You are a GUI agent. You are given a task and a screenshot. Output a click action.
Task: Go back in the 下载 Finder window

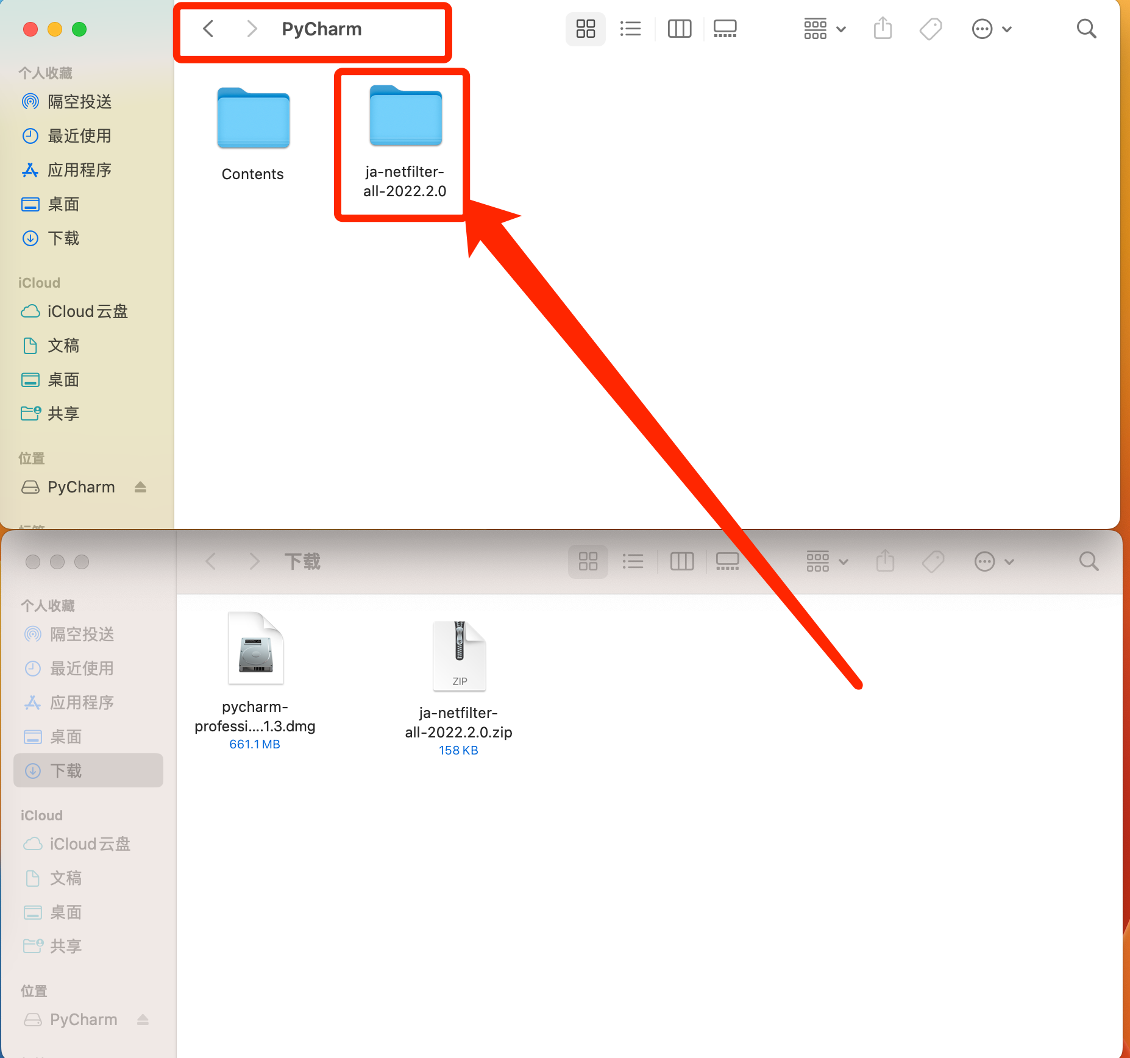point(211,561)
